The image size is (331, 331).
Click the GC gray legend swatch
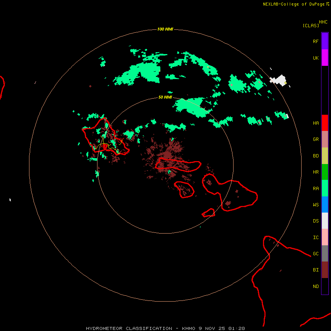[325, 253]
